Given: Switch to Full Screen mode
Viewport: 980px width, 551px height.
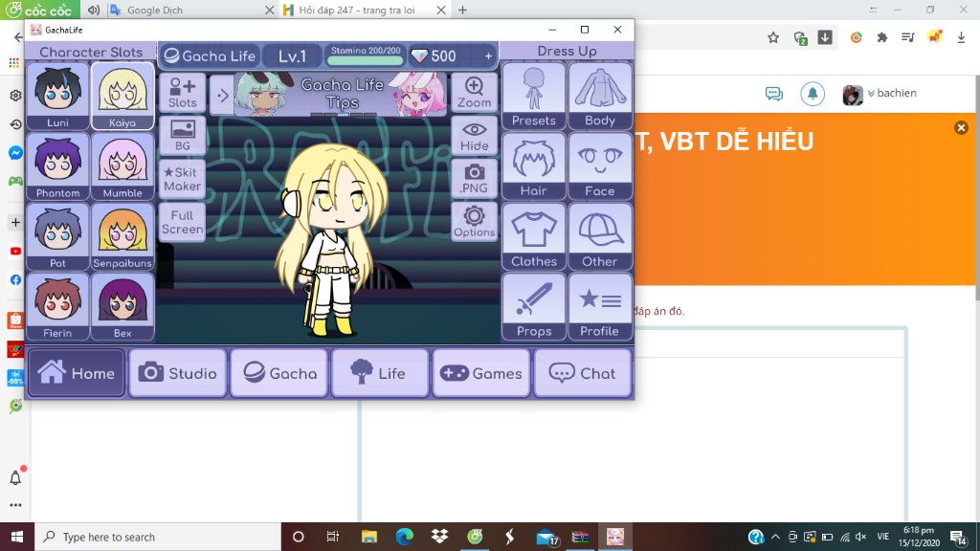Looking at the screenshot, I should [x=182, y=222].
